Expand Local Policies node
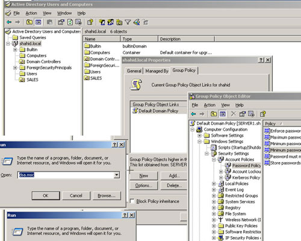 pos(214,184)
